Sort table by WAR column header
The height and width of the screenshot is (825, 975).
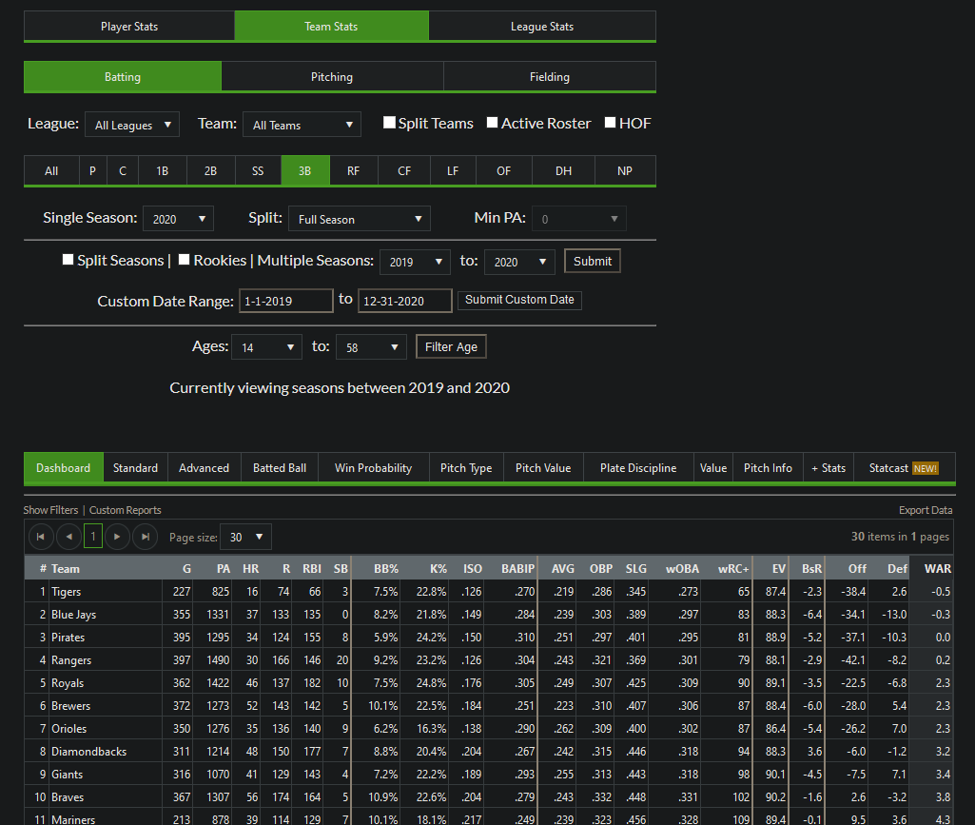click(x=937, y=568)
